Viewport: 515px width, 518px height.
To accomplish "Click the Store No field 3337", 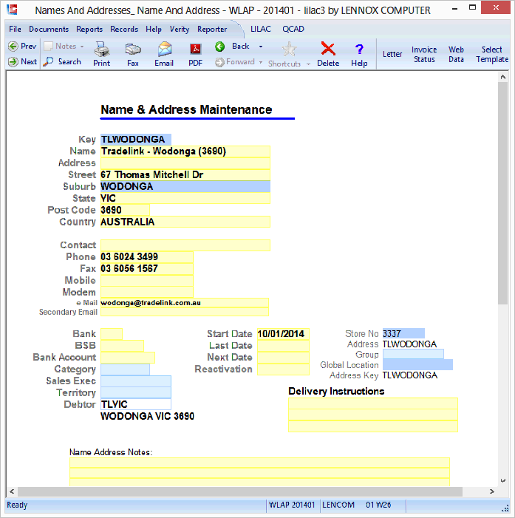I will [403, 334].
